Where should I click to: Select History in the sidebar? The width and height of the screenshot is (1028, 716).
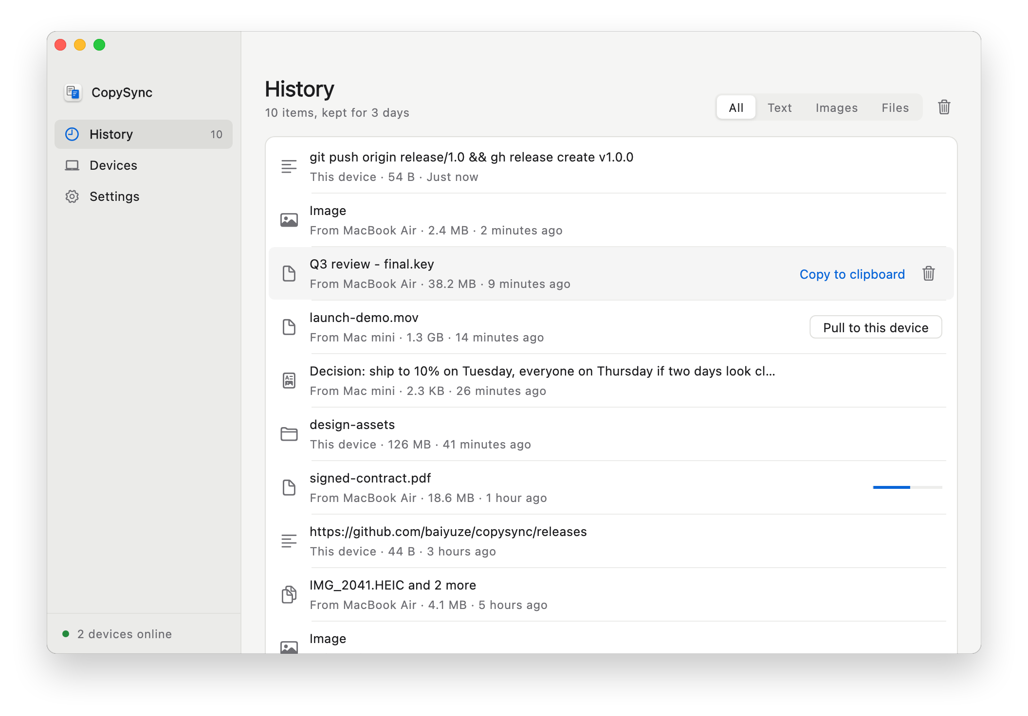tap(144, 134)
